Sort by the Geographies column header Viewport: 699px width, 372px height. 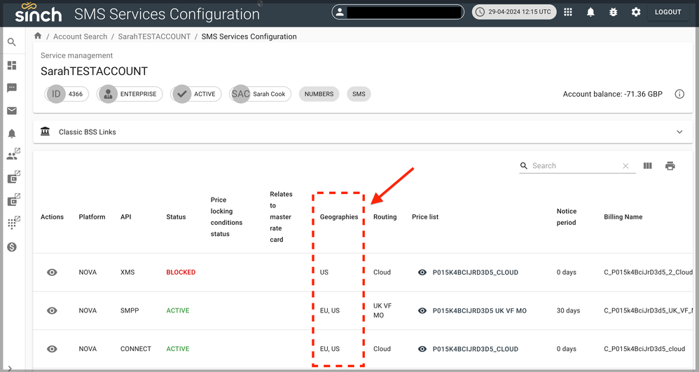pyautogui.click(x=339, y=216)
